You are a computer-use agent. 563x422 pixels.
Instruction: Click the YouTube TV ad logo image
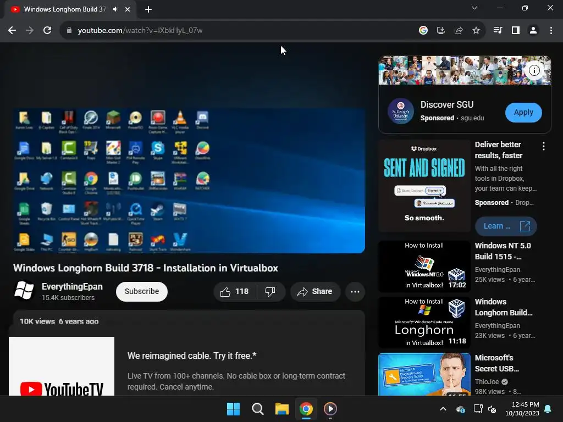62,367
